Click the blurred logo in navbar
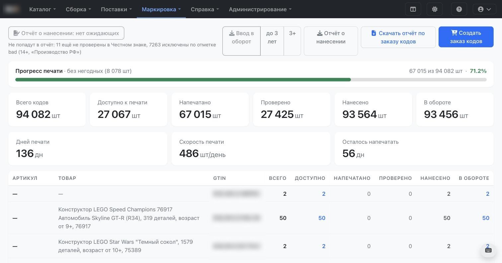This screenshot has width=502, height=263. click(x=12, y=9)
